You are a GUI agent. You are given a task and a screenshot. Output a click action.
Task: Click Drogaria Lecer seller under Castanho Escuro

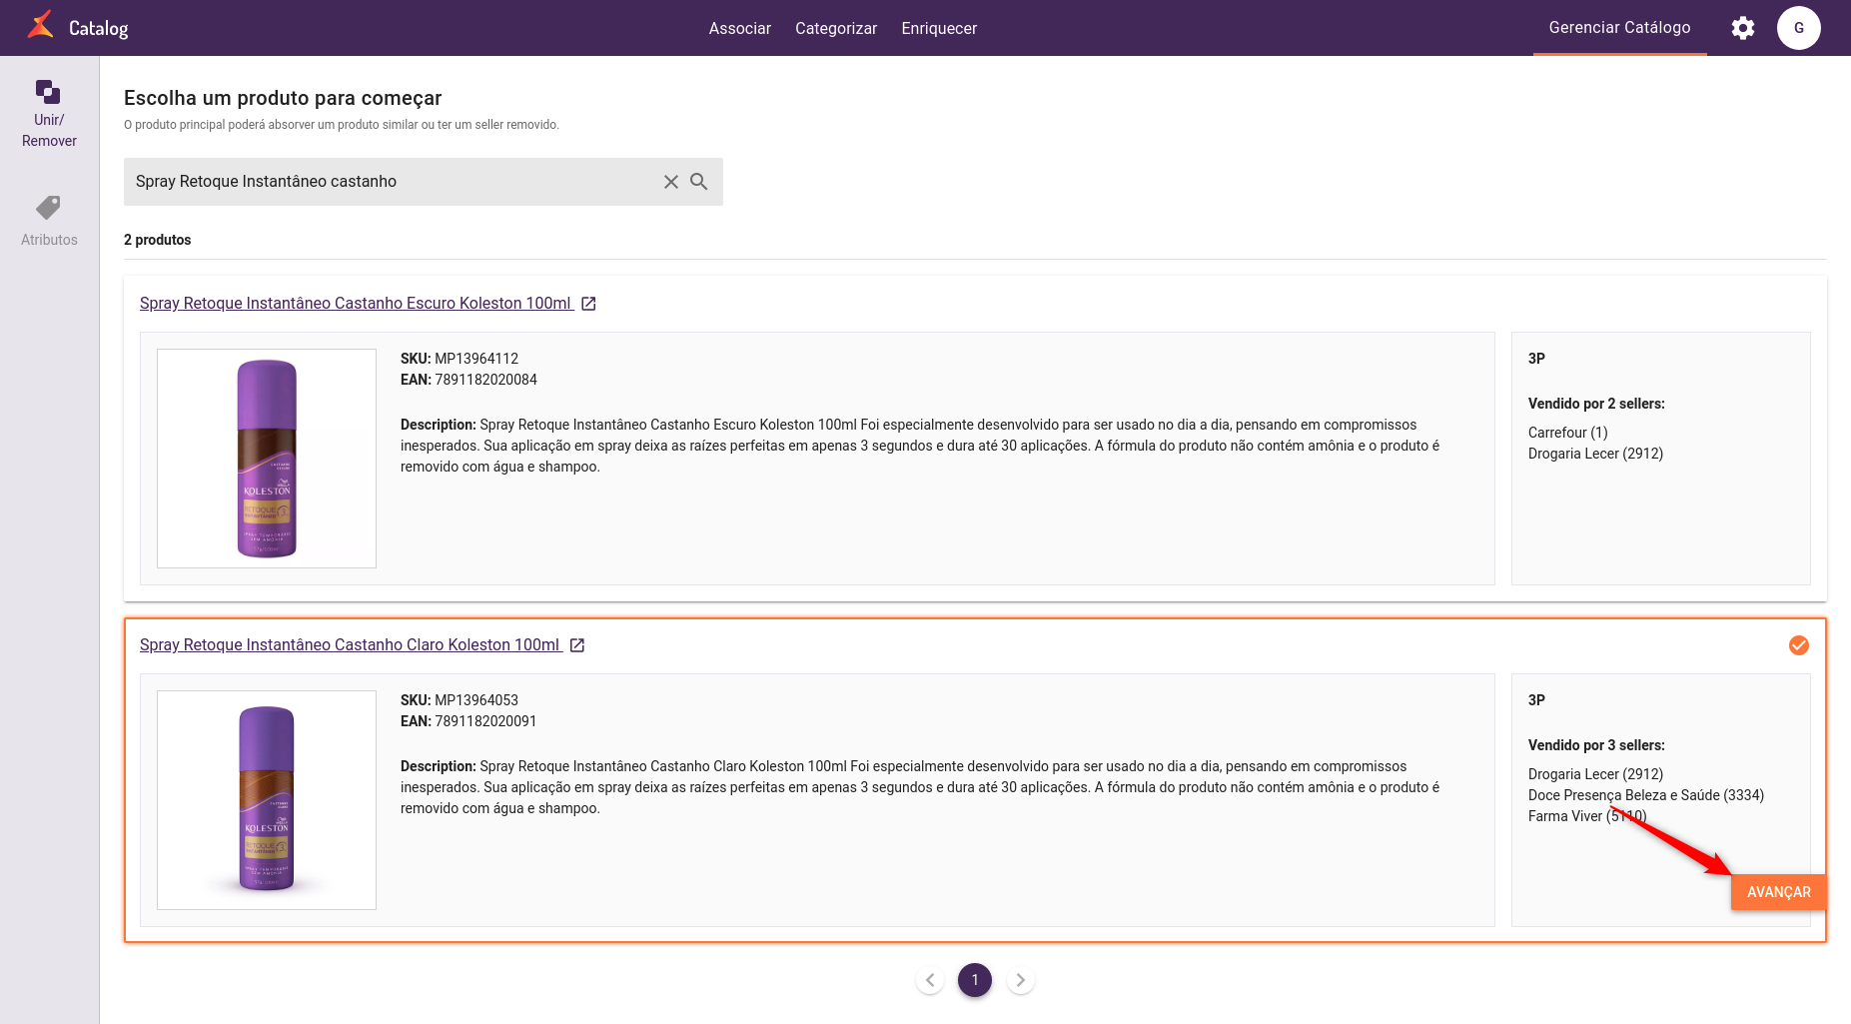coord(1595,454)
